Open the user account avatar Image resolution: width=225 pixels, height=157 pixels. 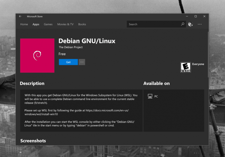(190, 24)
